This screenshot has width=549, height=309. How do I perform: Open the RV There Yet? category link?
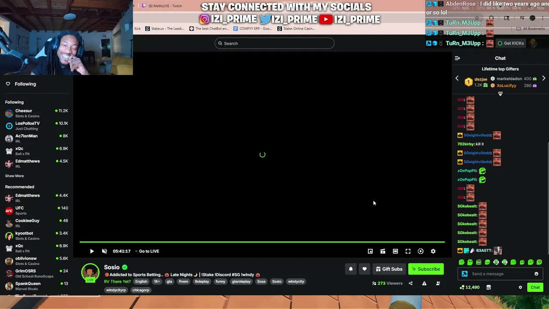coord(117,282)
